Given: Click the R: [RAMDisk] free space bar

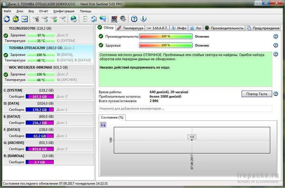Looking at the screenshot, I should click(40, 162).
